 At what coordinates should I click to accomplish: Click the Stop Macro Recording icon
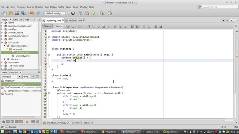(x=149, y=26)
